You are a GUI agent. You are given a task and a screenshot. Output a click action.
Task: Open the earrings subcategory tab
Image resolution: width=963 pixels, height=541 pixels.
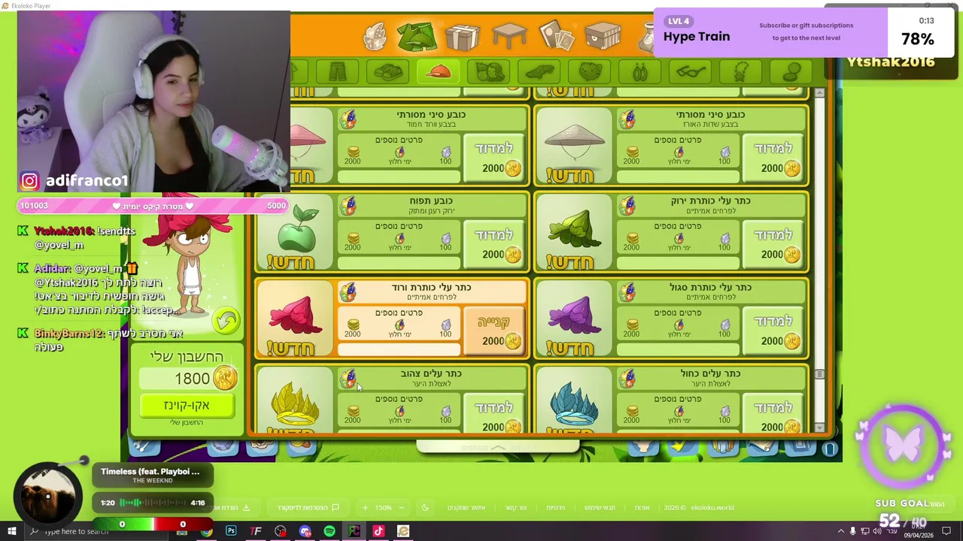640,72
